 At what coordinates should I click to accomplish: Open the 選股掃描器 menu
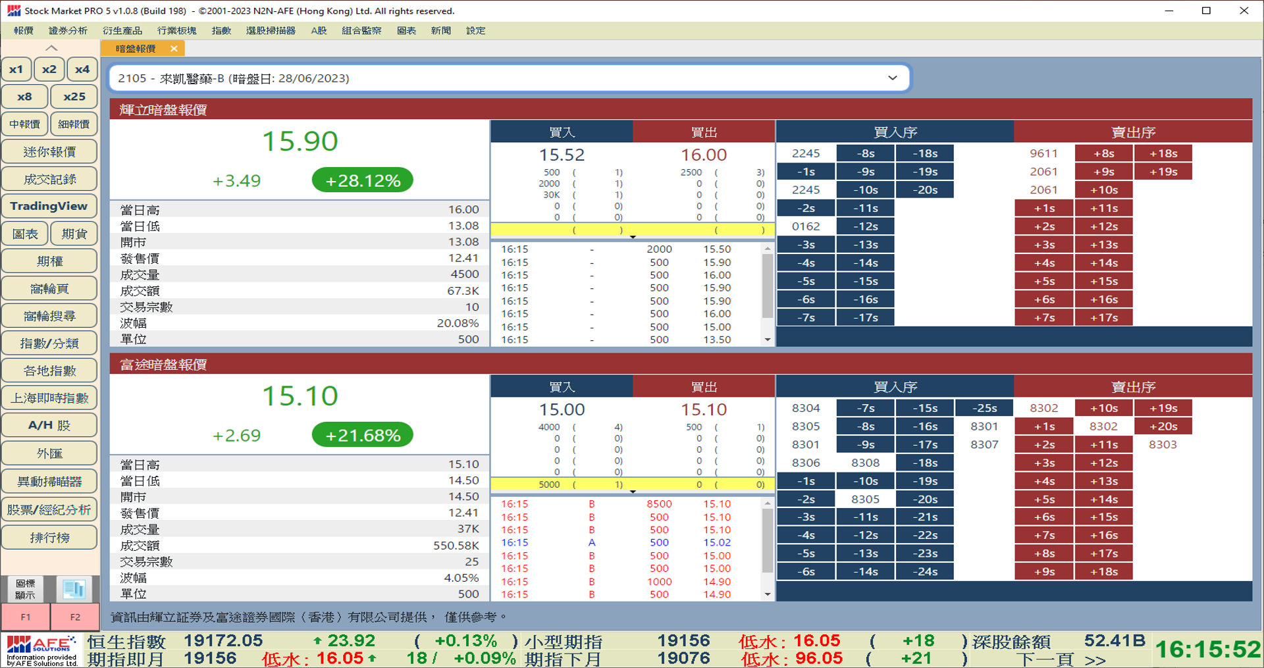pos(271,31)
